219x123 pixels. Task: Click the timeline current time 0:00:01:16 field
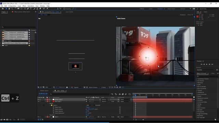[43, 94]
